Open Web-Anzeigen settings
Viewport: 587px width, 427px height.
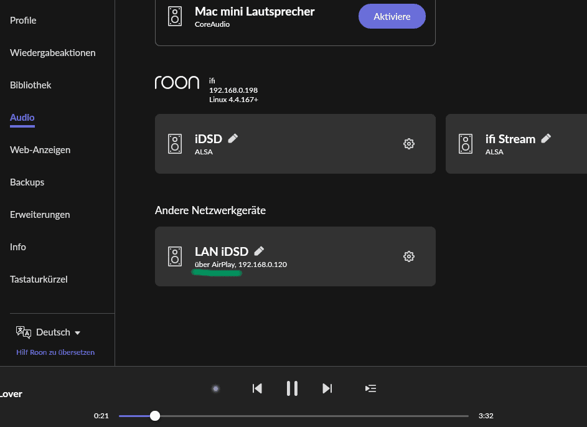click(40, 150)
